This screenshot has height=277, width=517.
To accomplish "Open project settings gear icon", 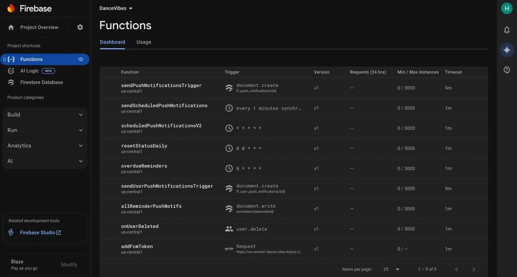I will pos(80,27).
